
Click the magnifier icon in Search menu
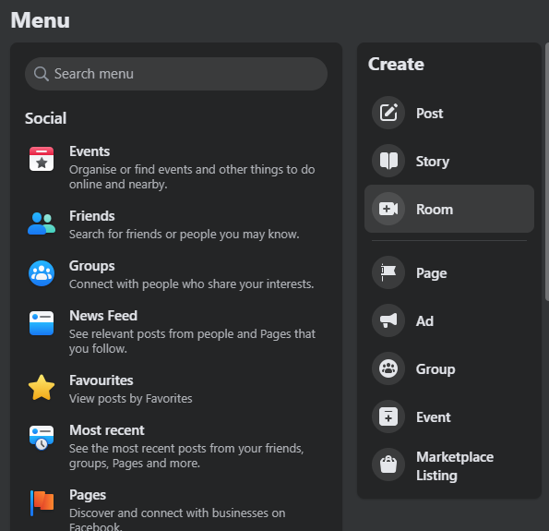click(x=41, y=74)
